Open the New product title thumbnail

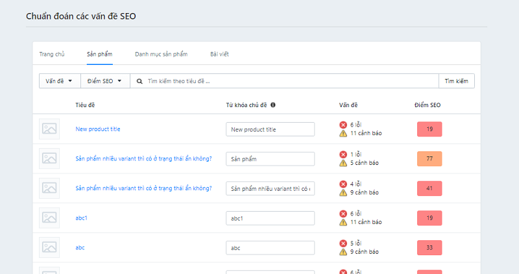49,129
